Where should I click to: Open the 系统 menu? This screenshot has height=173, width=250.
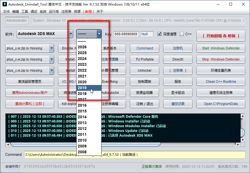pyautogui.click(x=43, y=11)
